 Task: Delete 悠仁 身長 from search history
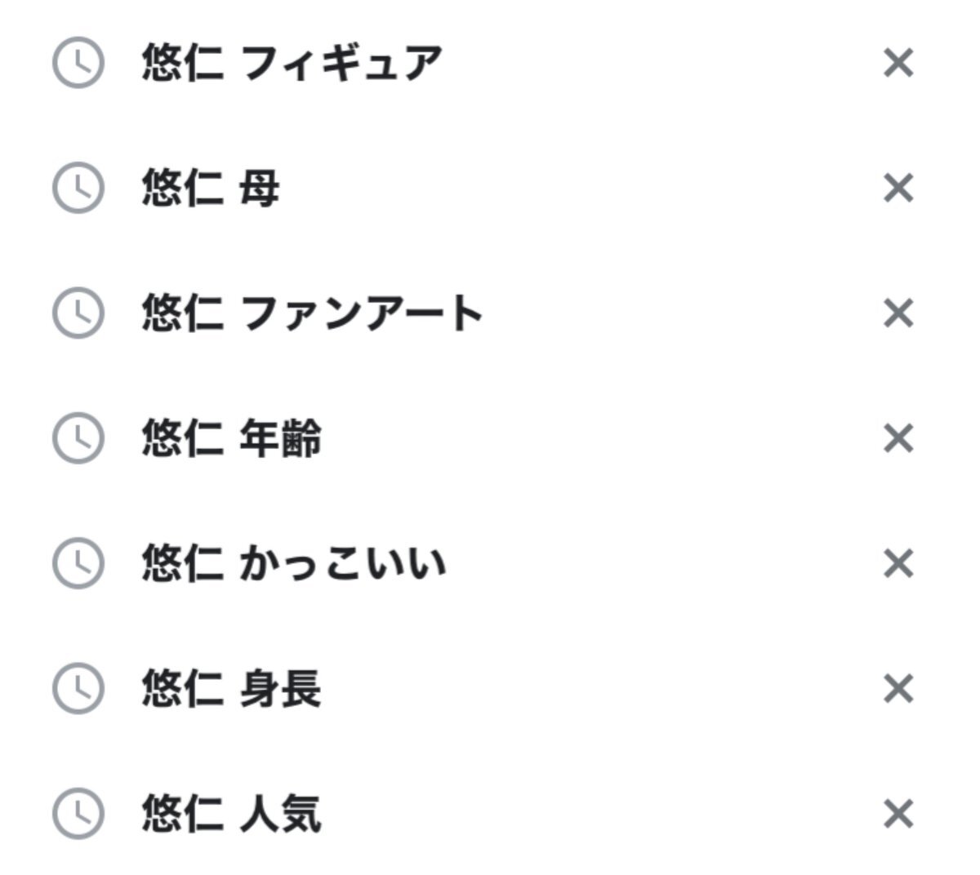pos(898,689)
